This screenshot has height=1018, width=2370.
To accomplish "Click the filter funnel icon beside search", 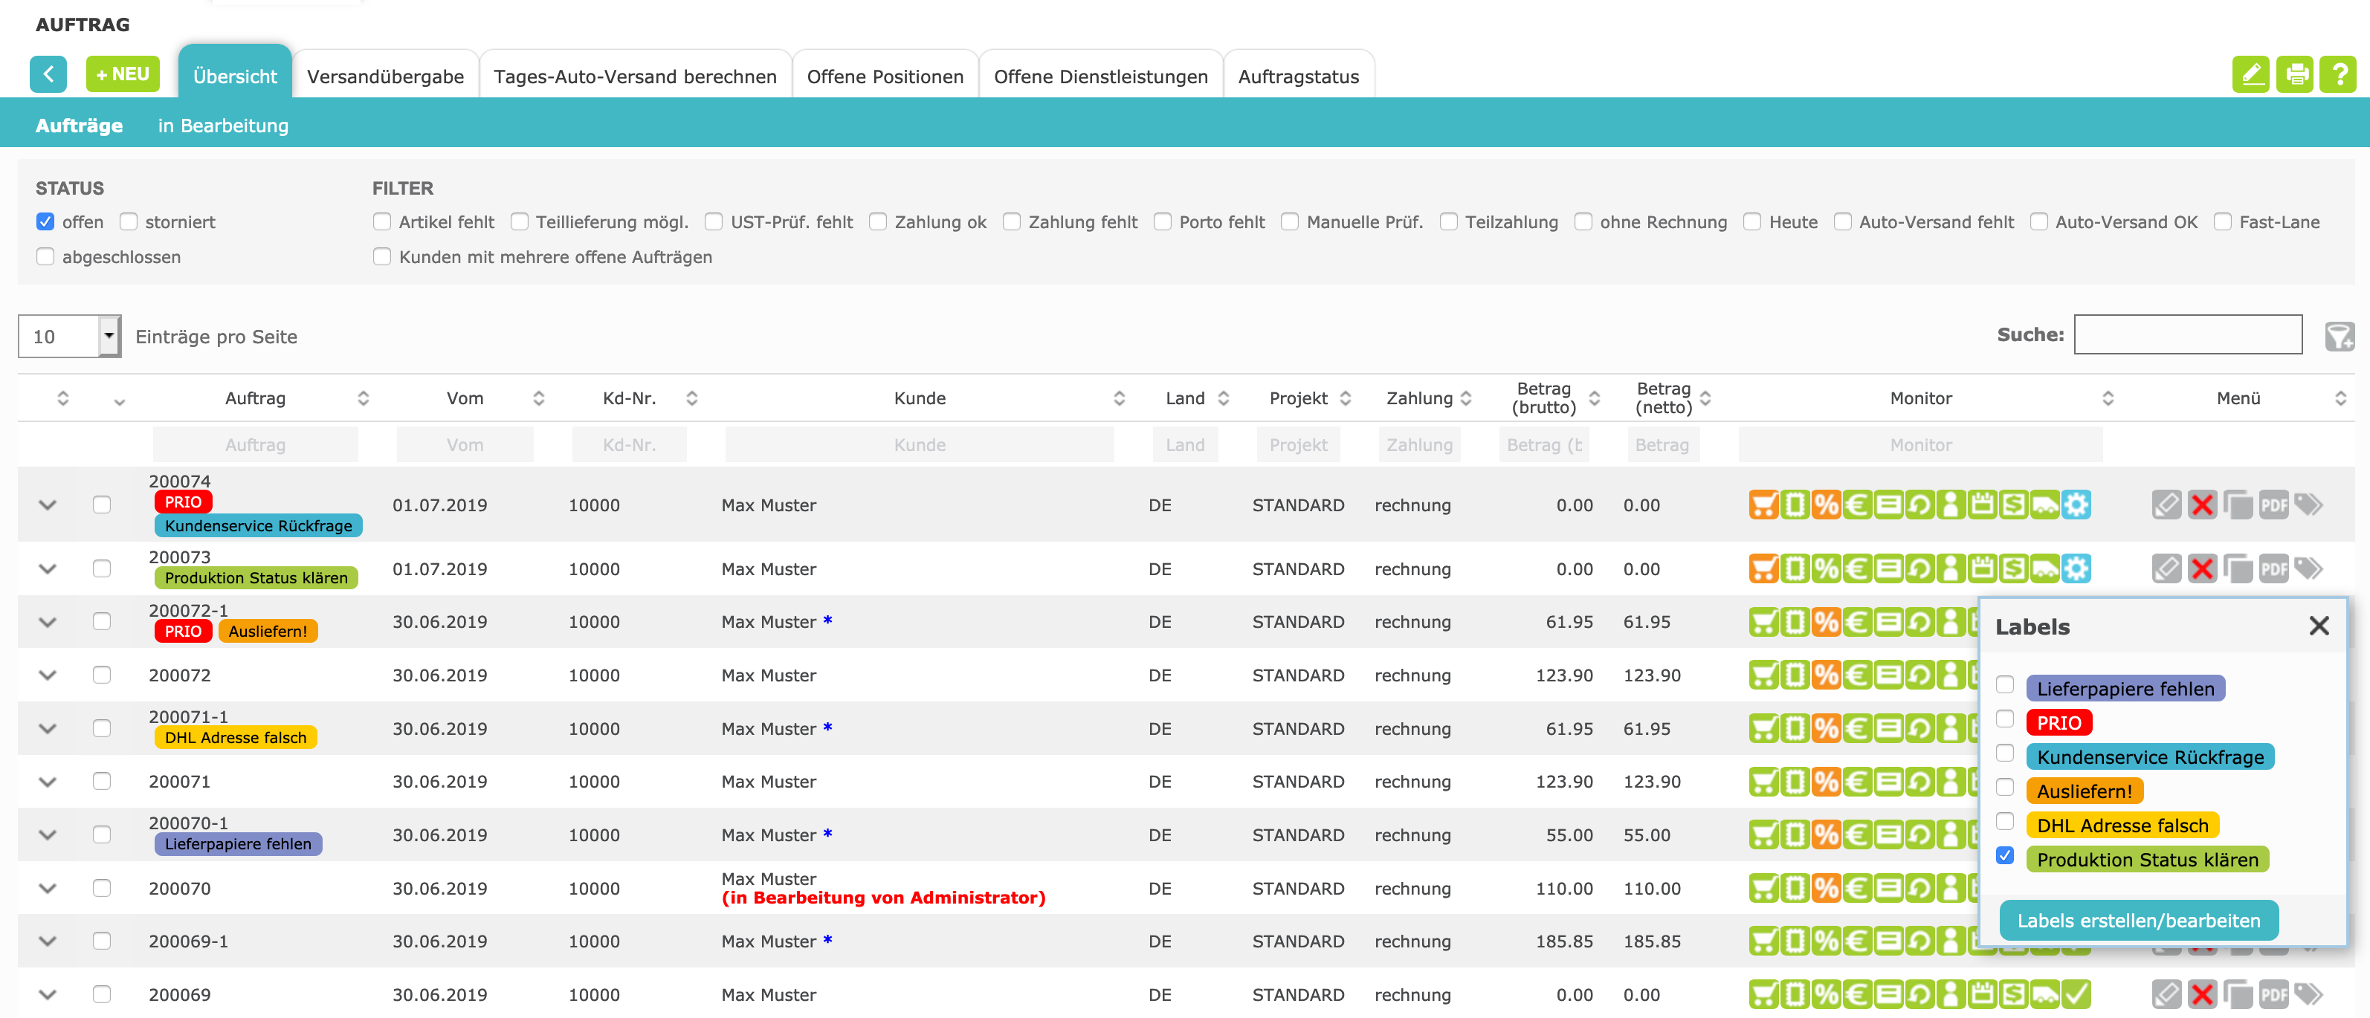I will click(x=2338, y=337).
